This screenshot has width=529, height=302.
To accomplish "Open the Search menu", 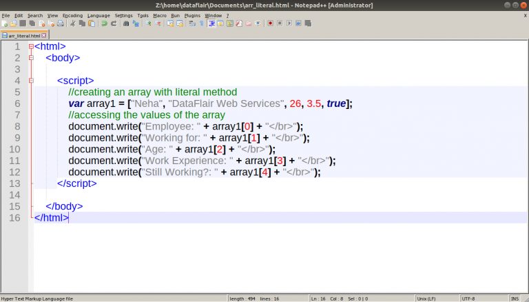I will point(35,16).
